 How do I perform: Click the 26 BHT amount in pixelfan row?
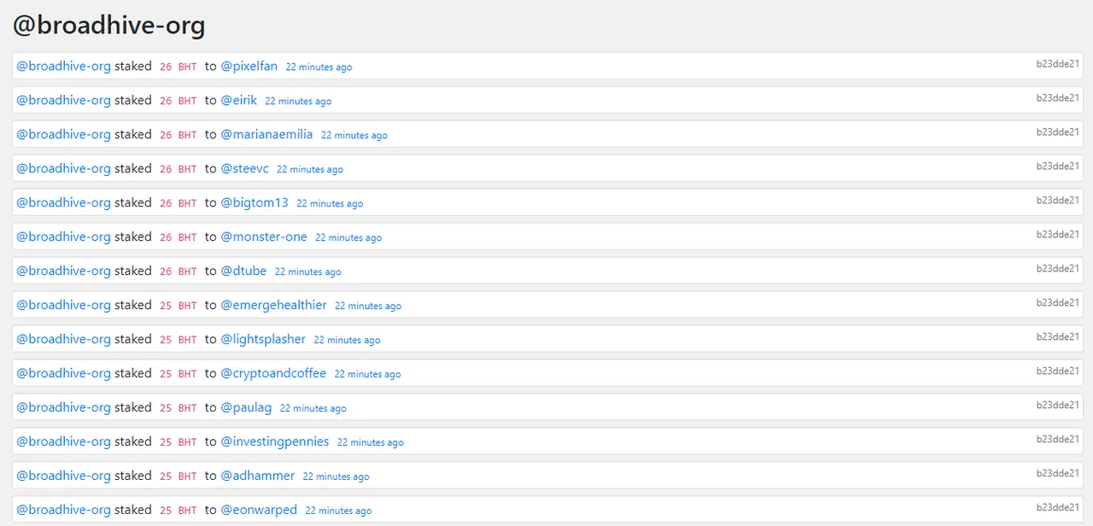tap(178, 67)
